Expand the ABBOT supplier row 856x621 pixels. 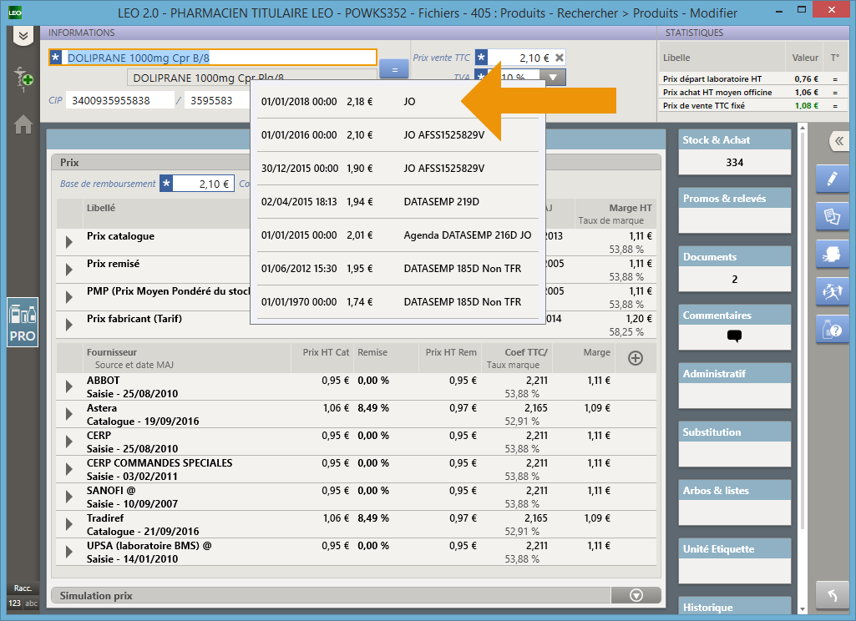[x=68, y=386]
